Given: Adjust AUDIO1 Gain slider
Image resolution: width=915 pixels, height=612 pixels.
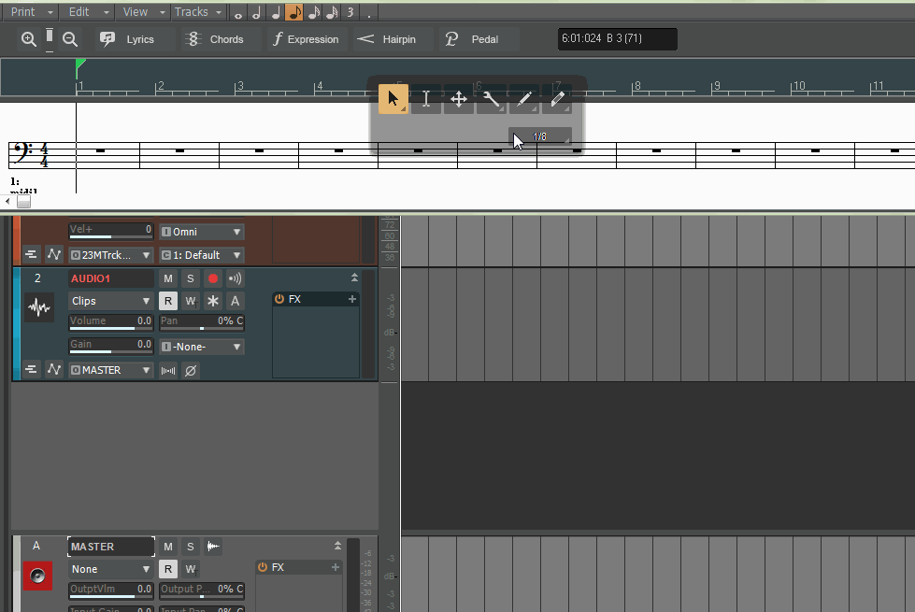Looking at the screenshot, I should 111,346.
